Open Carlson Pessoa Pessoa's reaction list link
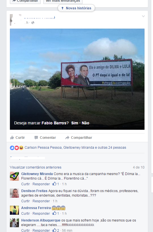This screenshot has width=153, height=232. coord(43,148)
